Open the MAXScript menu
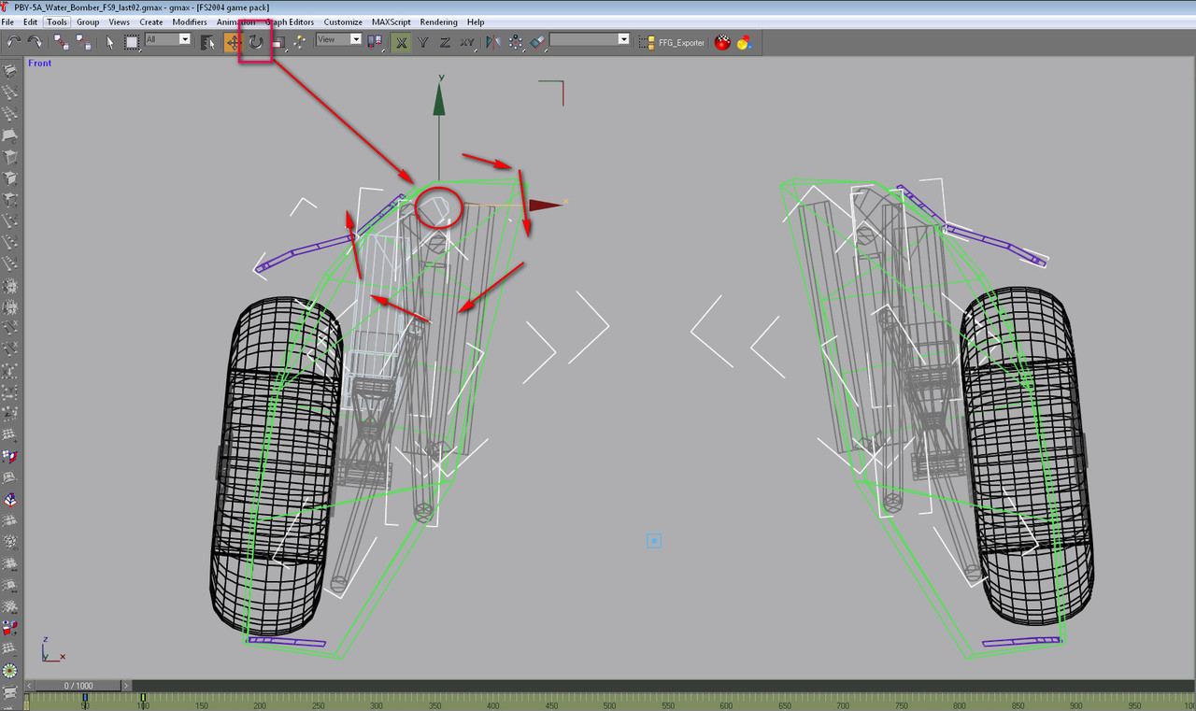Image resolution: width=1196 pixels, height=711 pixels. click(392, 21)
